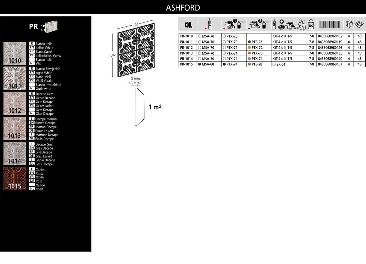Viewport: 366px width, 264px height.
Task: Click barcode number 8435068960133
Action: point(330,53)
